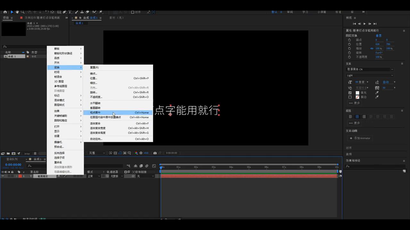Image resolution: width=410 pixels, height=230 pixels.
Task: Open the font size dropdown set to 99 像素
Action: 367,82
